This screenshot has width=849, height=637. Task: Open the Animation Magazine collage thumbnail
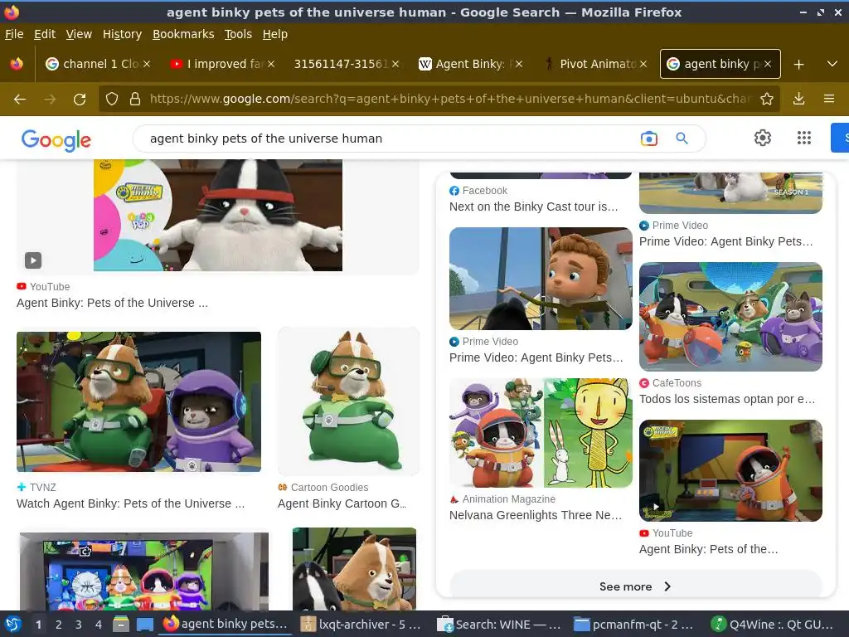click(541, 433)
